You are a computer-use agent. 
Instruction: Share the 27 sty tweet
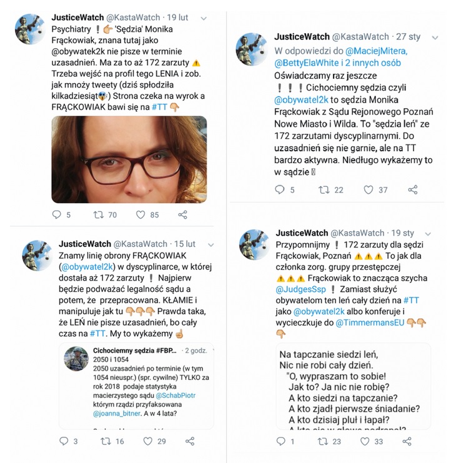pyautogui.click(x=413, y=189)
